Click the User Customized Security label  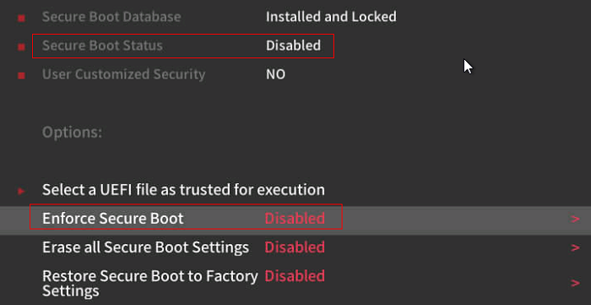pyautogui.click(x=123, y=74)
